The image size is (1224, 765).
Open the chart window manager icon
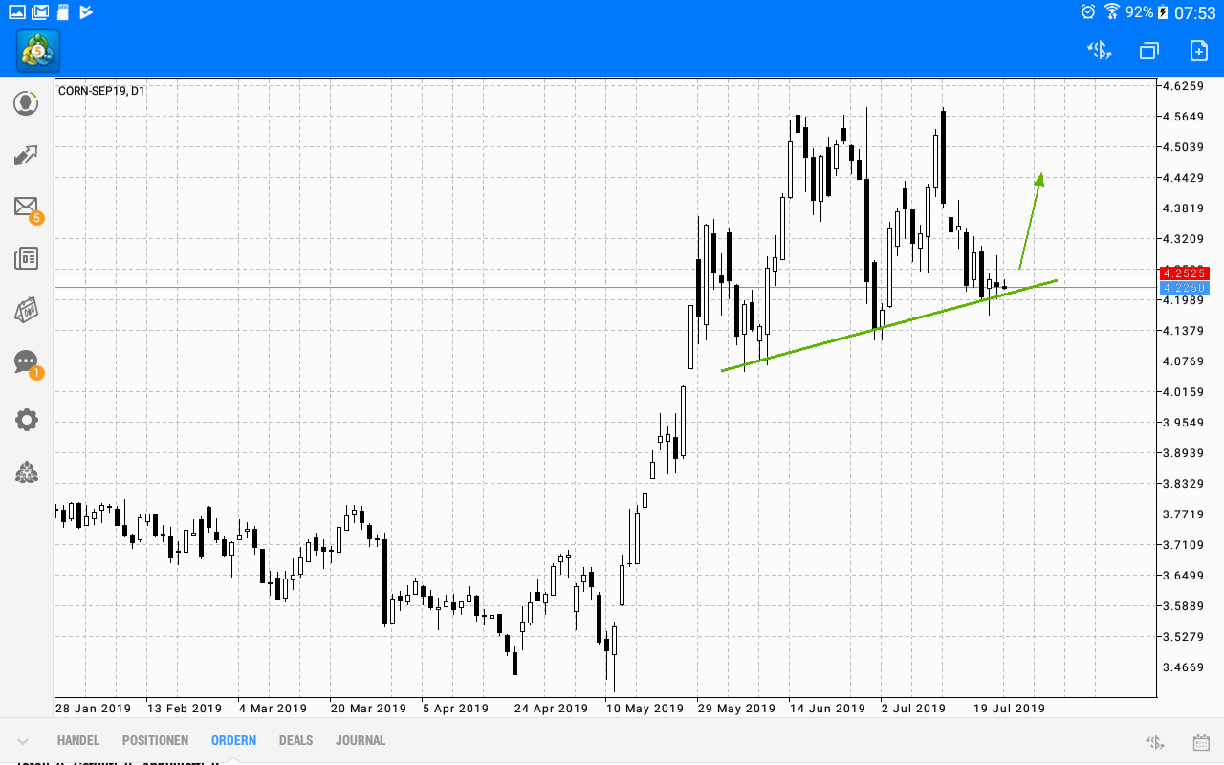[1148, 50]
